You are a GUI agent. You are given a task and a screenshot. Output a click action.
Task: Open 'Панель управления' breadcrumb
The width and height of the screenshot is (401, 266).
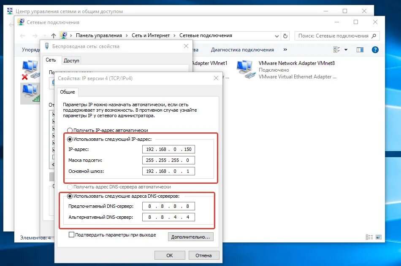pos(99,35)
